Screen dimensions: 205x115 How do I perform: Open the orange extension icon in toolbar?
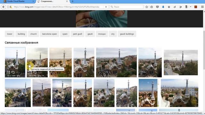pyautogui.click(x=196, y=7)
